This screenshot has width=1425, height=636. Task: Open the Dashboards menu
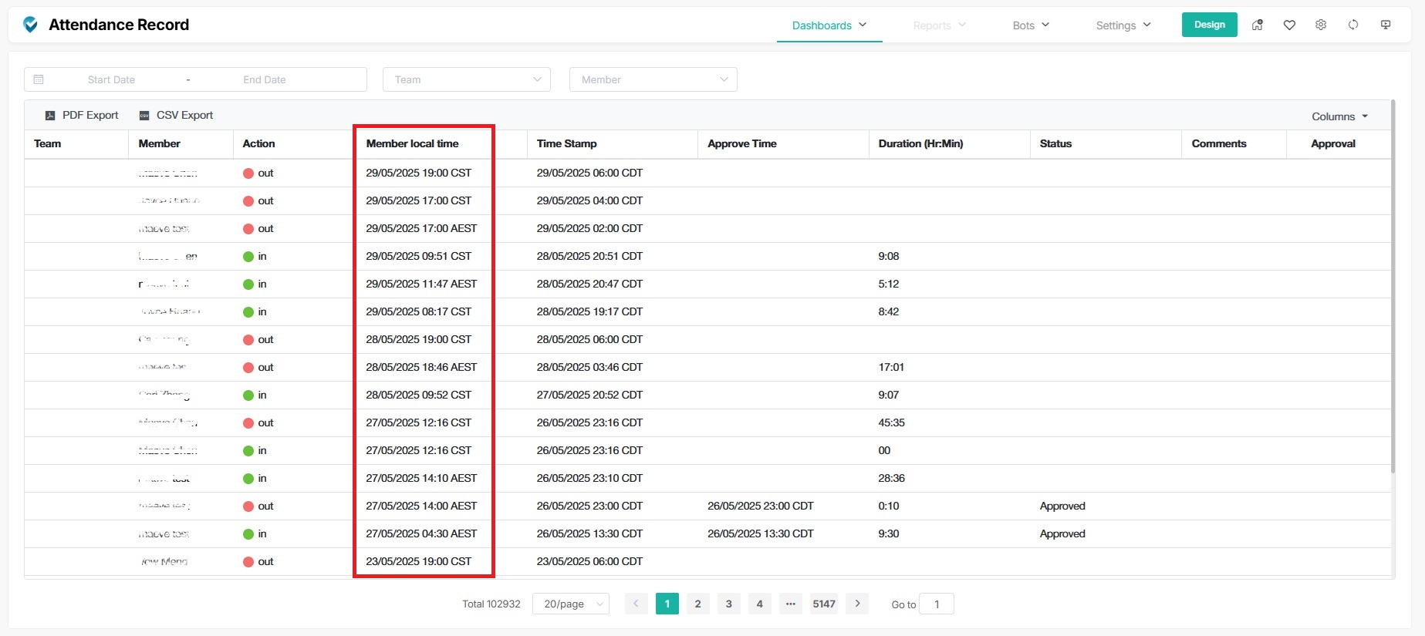829,25
